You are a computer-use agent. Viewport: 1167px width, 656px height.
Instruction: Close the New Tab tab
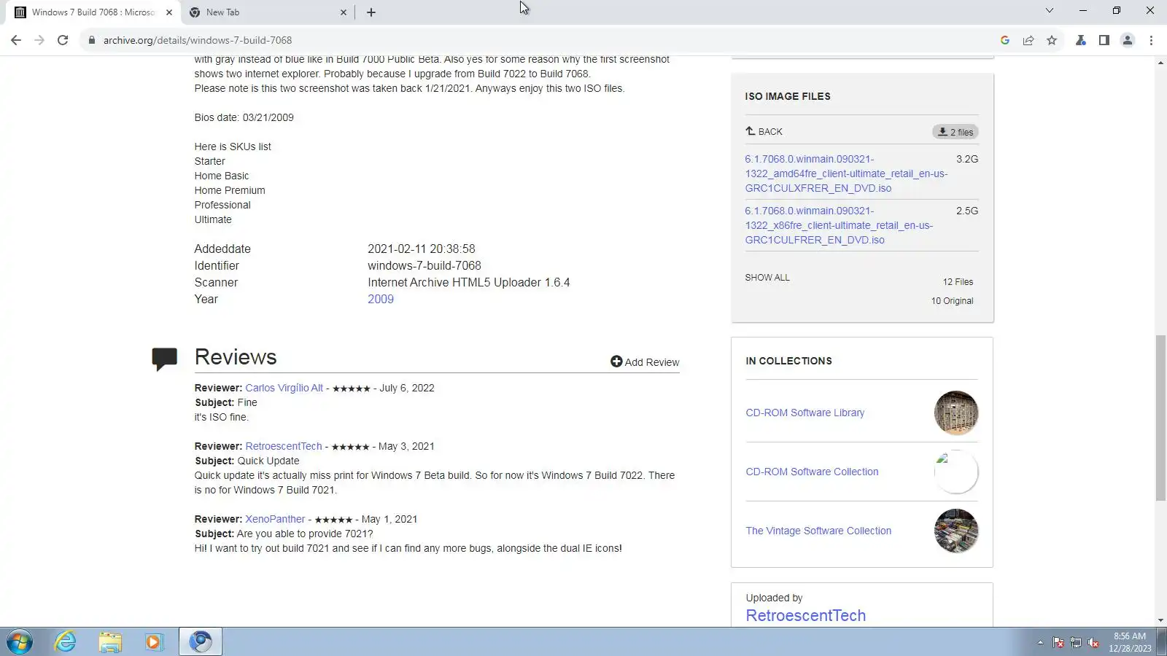pos(344,12)
